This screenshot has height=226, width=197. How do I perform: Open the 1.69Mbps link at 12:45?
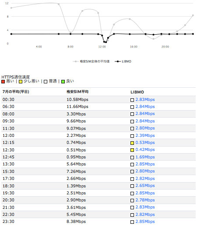[145, 157]
